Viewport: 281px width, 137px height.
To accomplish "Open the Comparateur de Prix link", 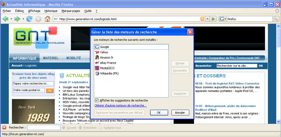I will [222, 58].
